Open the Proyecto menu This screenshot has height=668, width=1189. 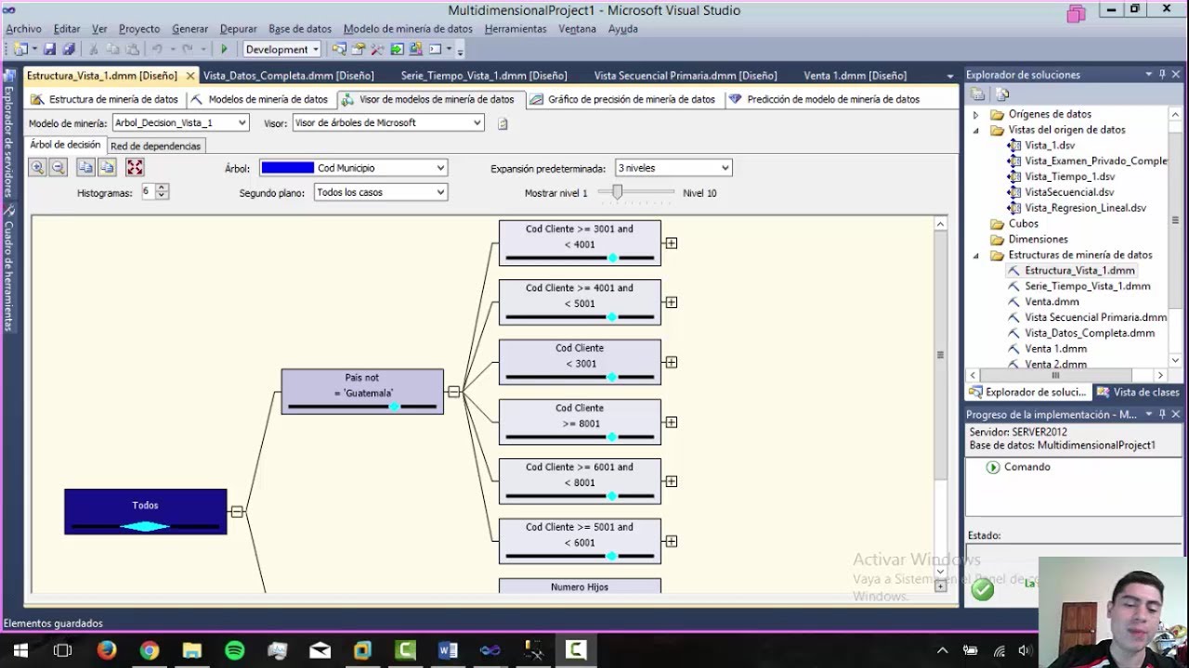coord(139,29)
